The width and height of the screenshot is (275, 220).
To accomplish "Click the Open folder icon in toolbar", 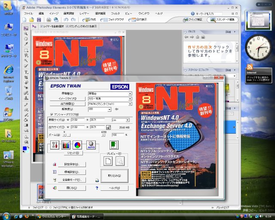I will coord(31,20).
